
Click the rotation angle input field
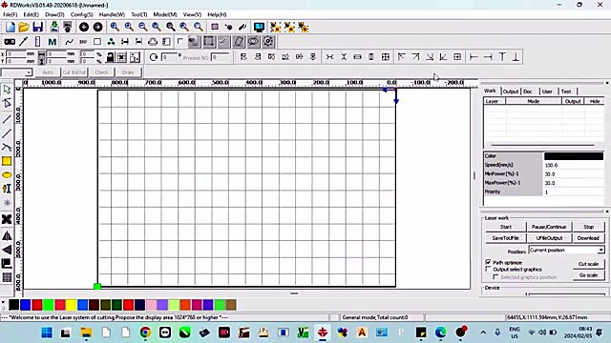point(169,57)
